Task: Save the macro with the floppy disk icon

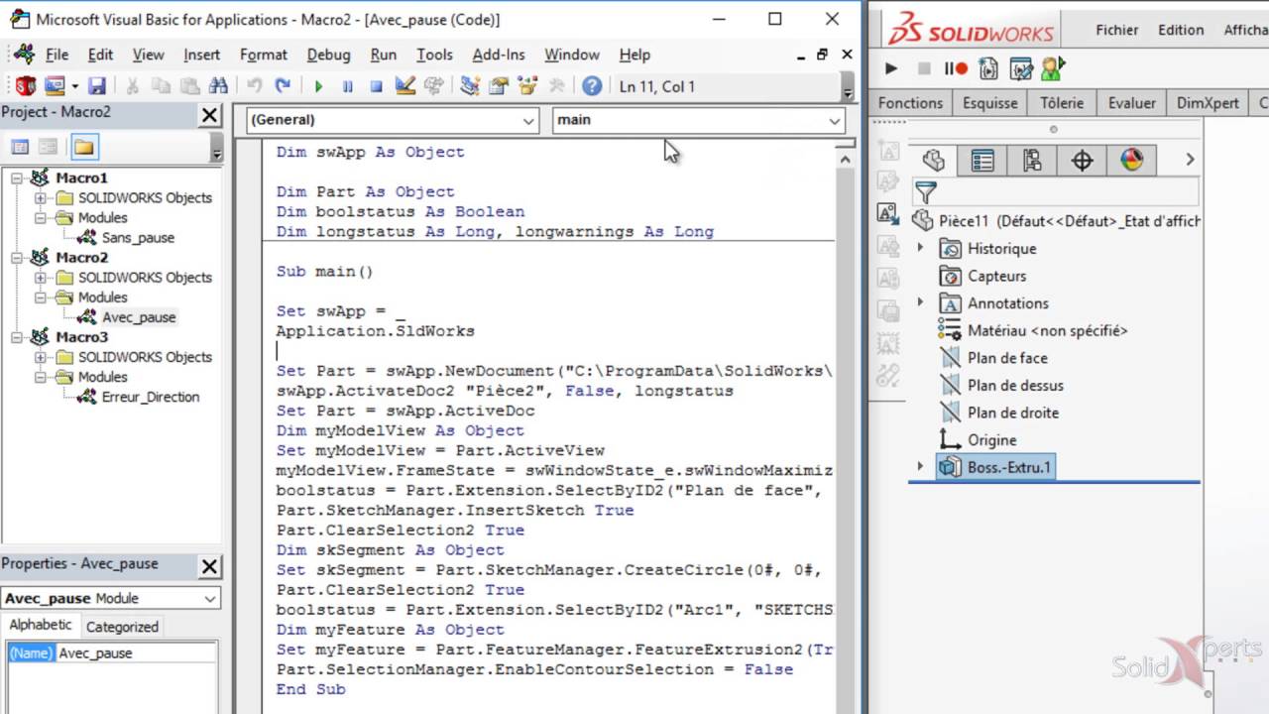Action: pos(96,86)
